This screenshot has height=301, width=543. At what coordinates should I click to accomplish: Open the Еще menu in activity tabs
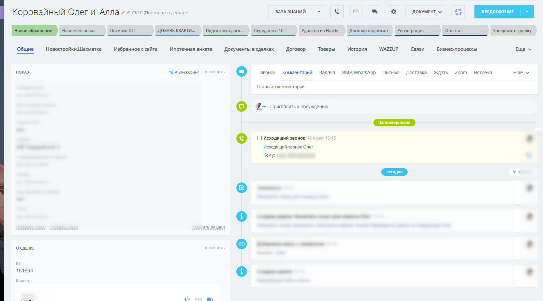click(521, 73)
